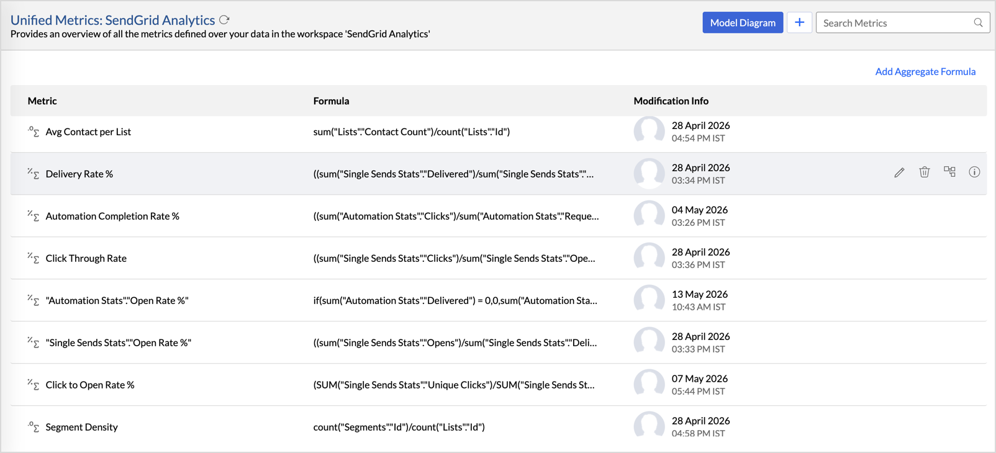Open dependency diagram icon for Delivery Rate %
996x453 pixels.
click(x=949, y=172)
